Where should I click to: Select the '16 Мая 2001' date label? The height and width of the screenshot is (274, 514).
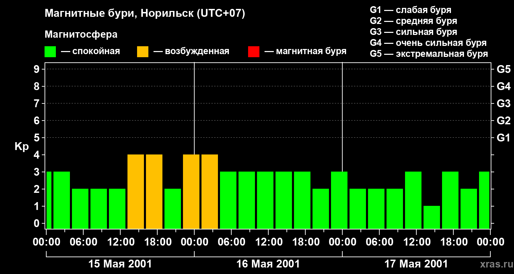click(268, 264)
